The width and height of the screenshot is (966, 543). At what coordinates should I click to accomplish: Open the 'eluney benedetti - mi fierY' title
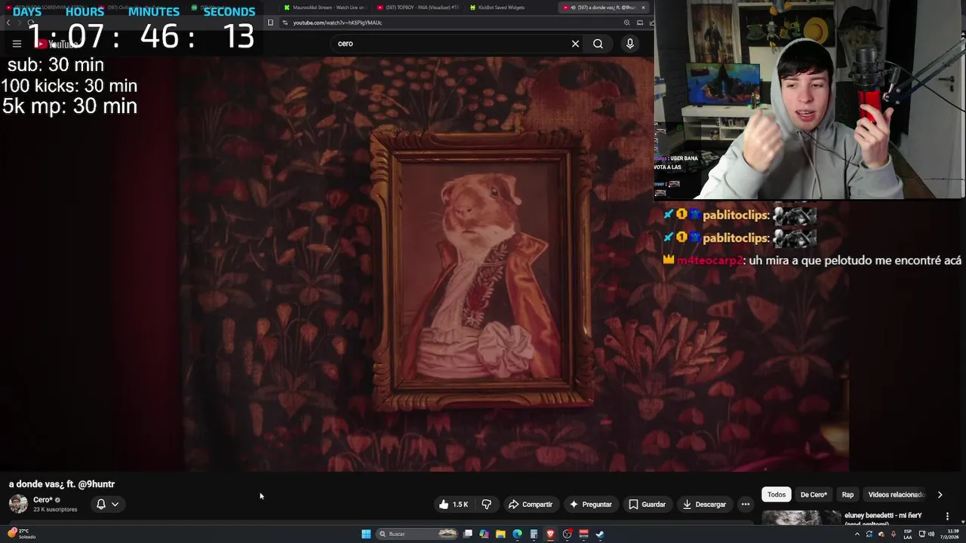coord(883,516)
